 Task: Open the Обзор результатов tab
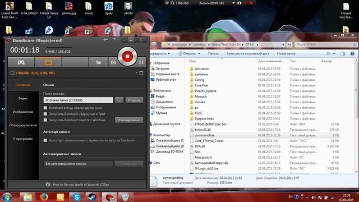point(23,125)
